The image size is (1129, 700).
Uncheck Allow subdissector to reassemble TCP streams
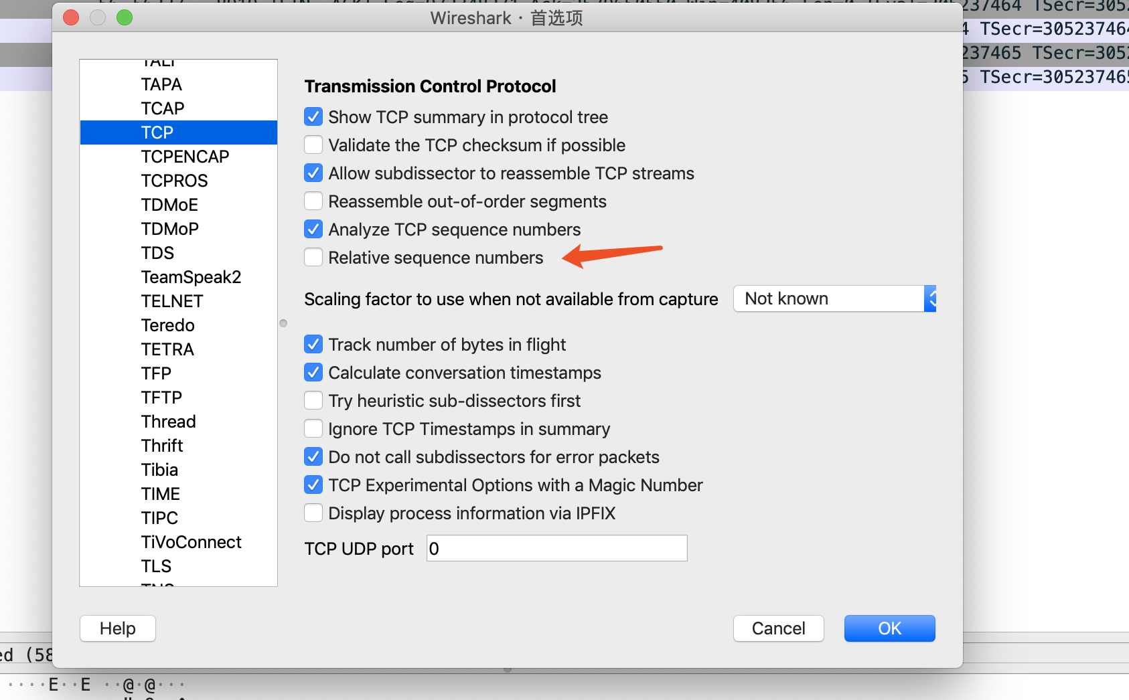coord(313,173)
